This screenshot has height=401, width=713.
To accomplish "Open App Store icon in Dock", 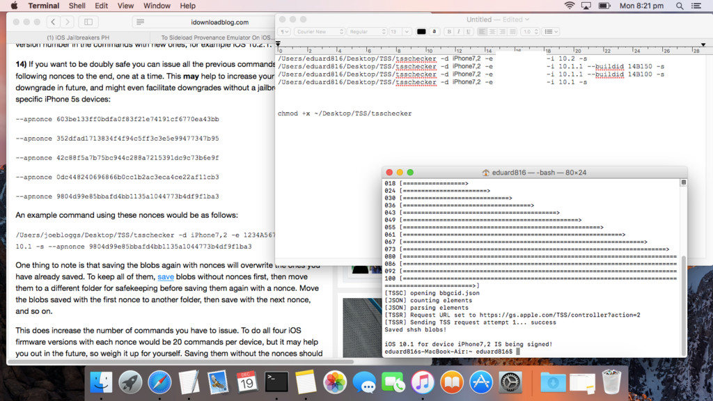I will tap(481, 382).
